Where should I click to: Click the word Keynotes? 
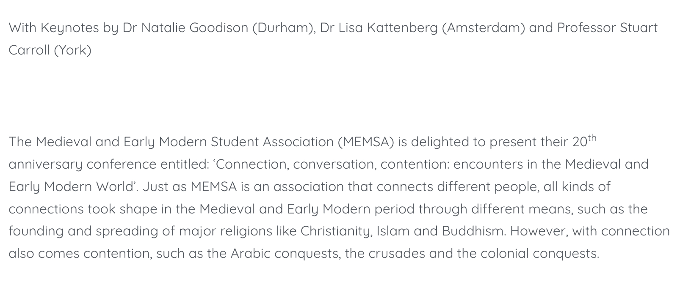point(70,28)
